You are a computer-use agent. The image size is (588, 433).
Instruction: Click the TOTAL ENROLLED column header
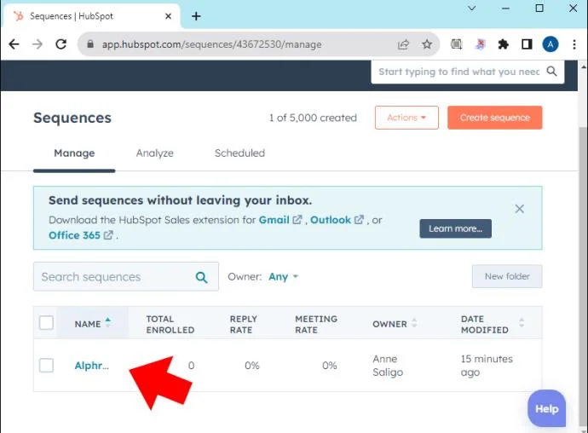(170, 324)
